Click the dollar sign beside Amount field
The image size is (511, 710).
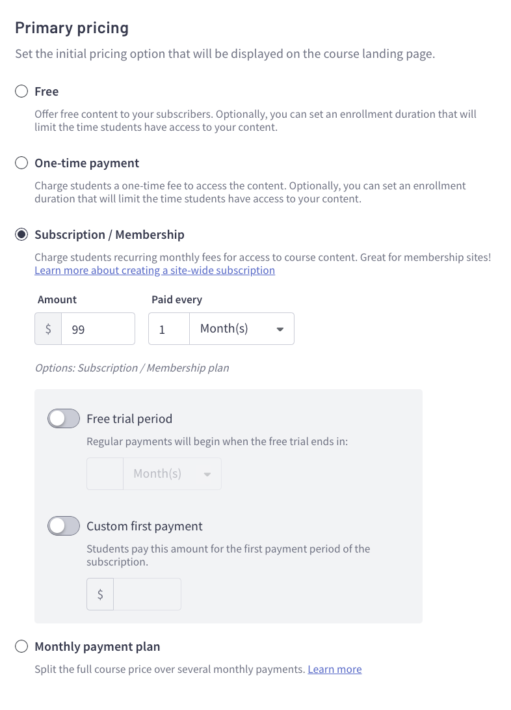48,329
